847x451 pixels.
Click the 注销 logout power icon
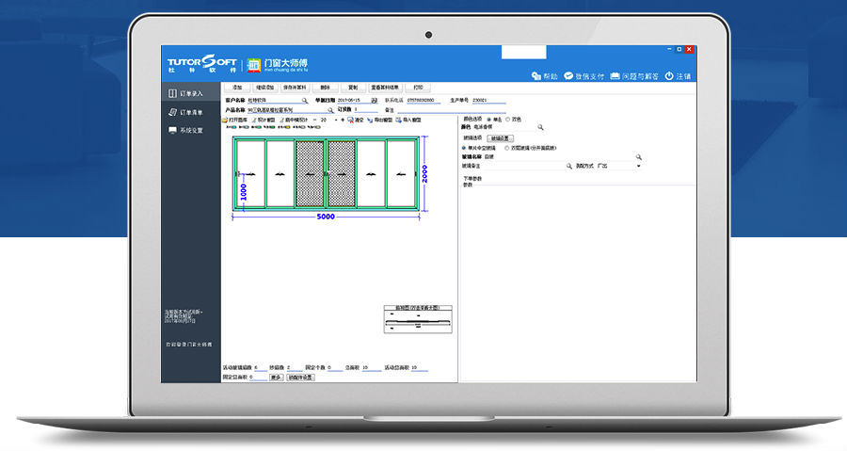pyautogui.click(x=669, y=76)
